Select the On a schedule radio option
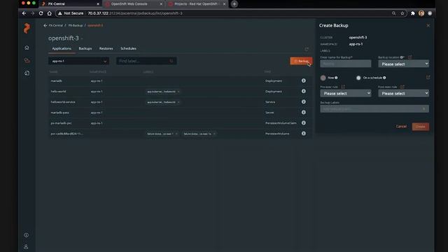The height and width of the screenshot is (252, 448). click(358, 78)
